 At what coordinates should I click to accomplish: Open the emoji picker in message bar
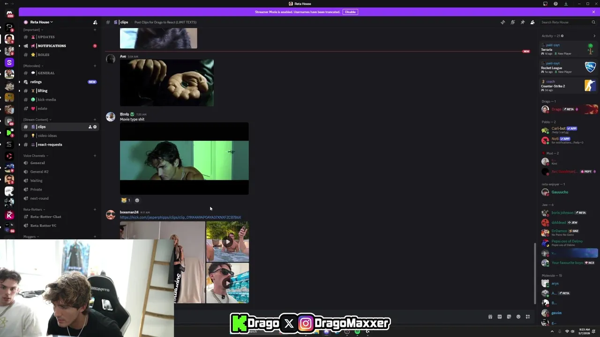(x=518, y=317)
